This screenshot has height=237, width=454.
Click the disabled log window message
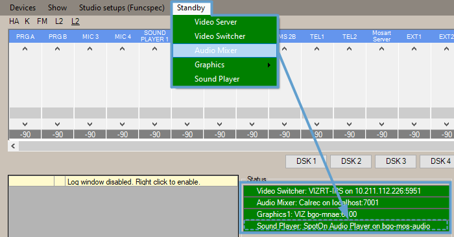tap(134, 182)
